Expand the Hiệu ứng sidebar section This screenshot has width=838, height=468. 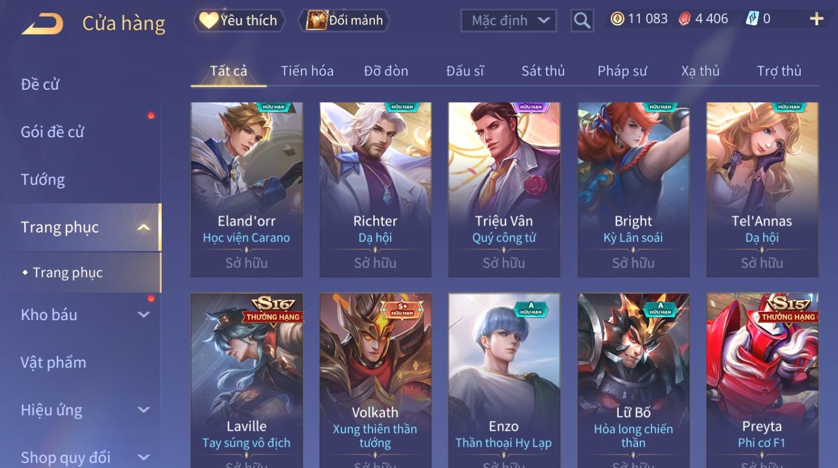pos(143,410)
